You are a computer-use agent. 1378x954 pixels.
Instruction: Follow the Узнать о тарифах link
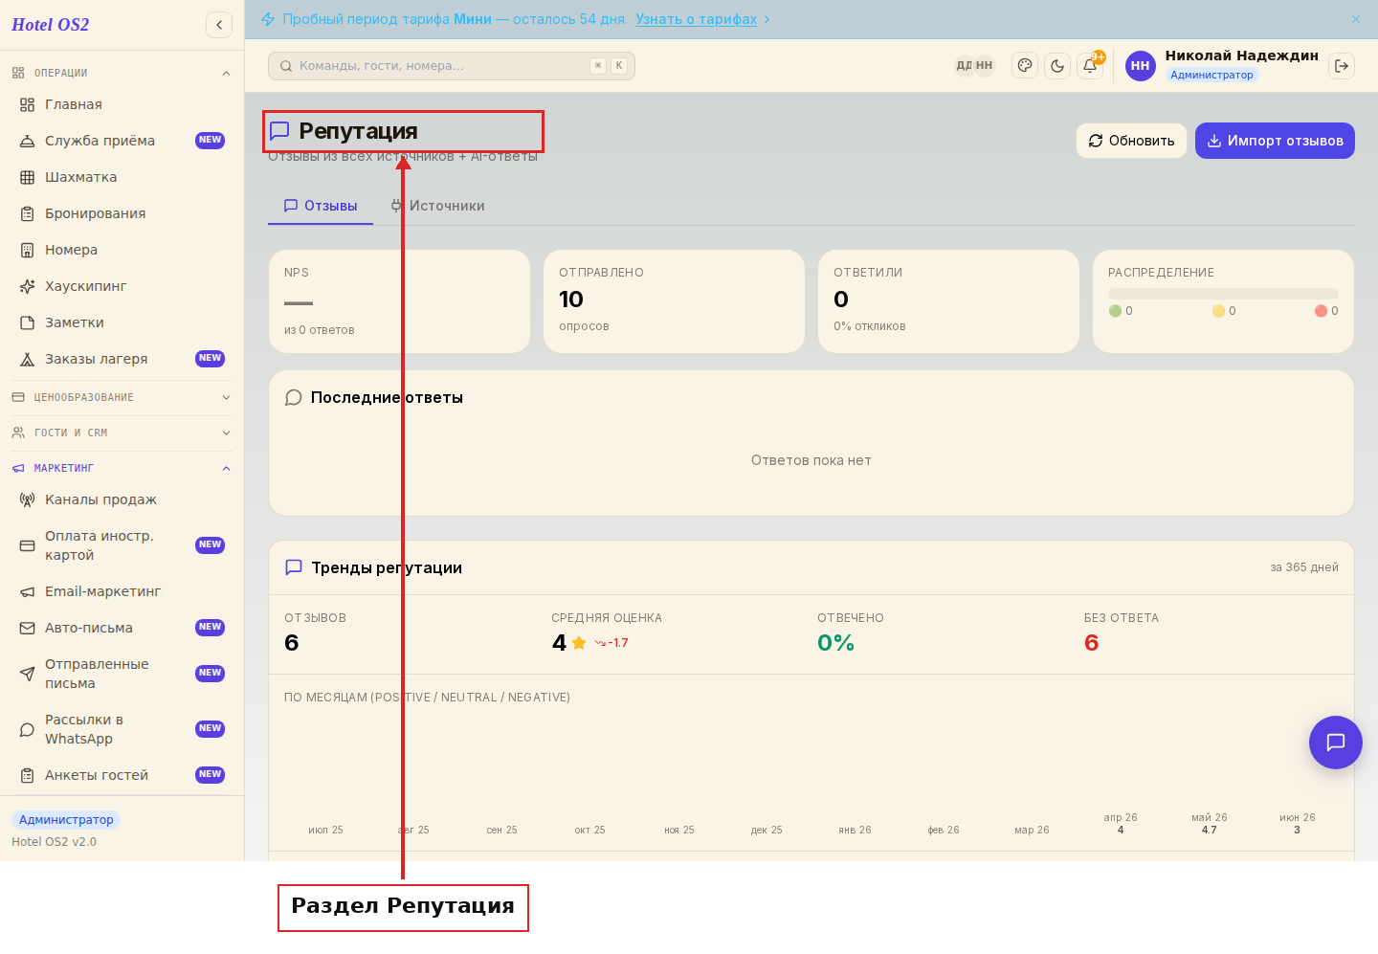tap(696, 19)
